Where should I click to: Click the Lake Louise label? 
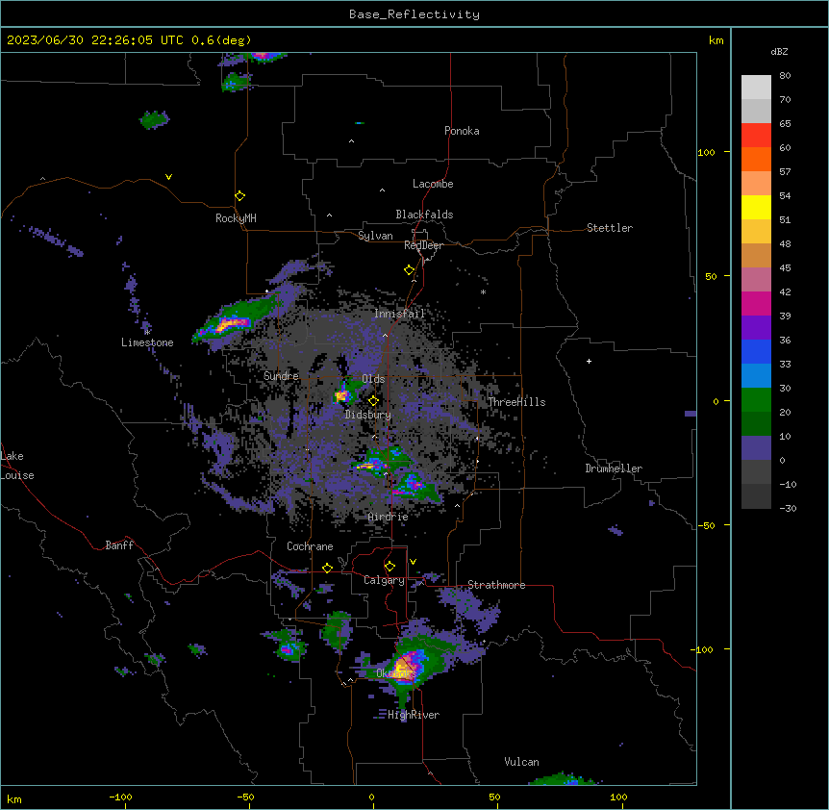pyautogui.click(x=17, y=466)
